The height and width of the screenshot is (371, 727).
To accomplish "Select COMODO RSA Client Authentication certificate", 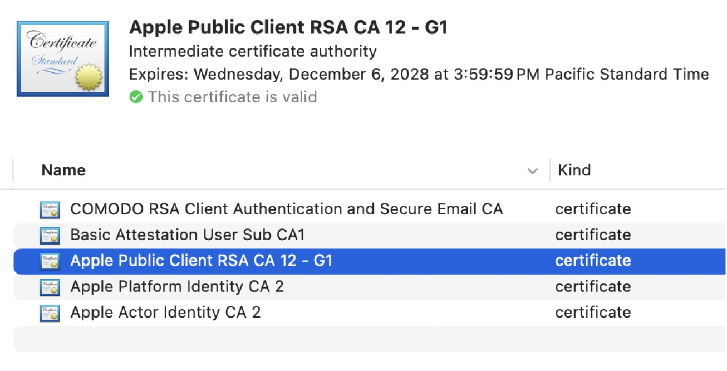I will (x=286, y=209).
